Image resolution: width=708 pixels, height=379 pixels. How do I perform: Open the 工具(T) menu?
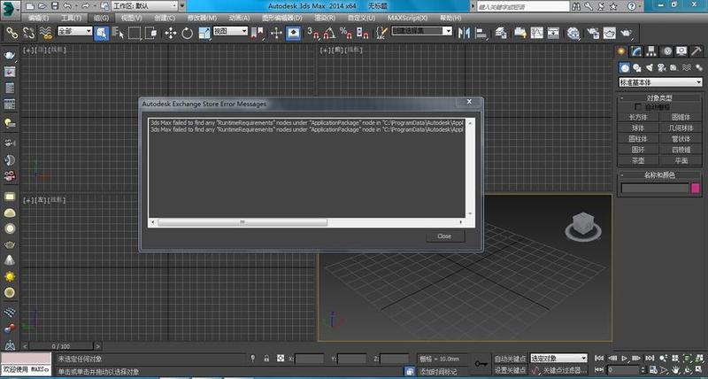tap(72, 18)
